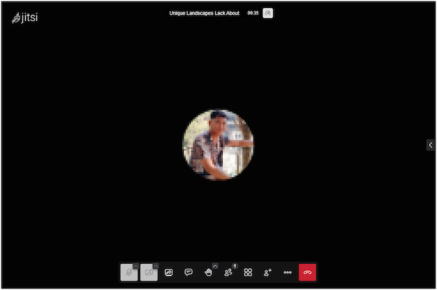
Task: Open the participants list
Action: 228,273
